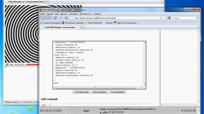
Task: Open the tab list dropdown in Firefox
Action: tap(199, 28)
